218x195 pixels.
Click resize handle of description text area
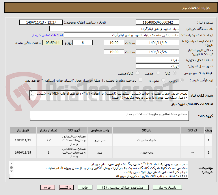(31, 99)
